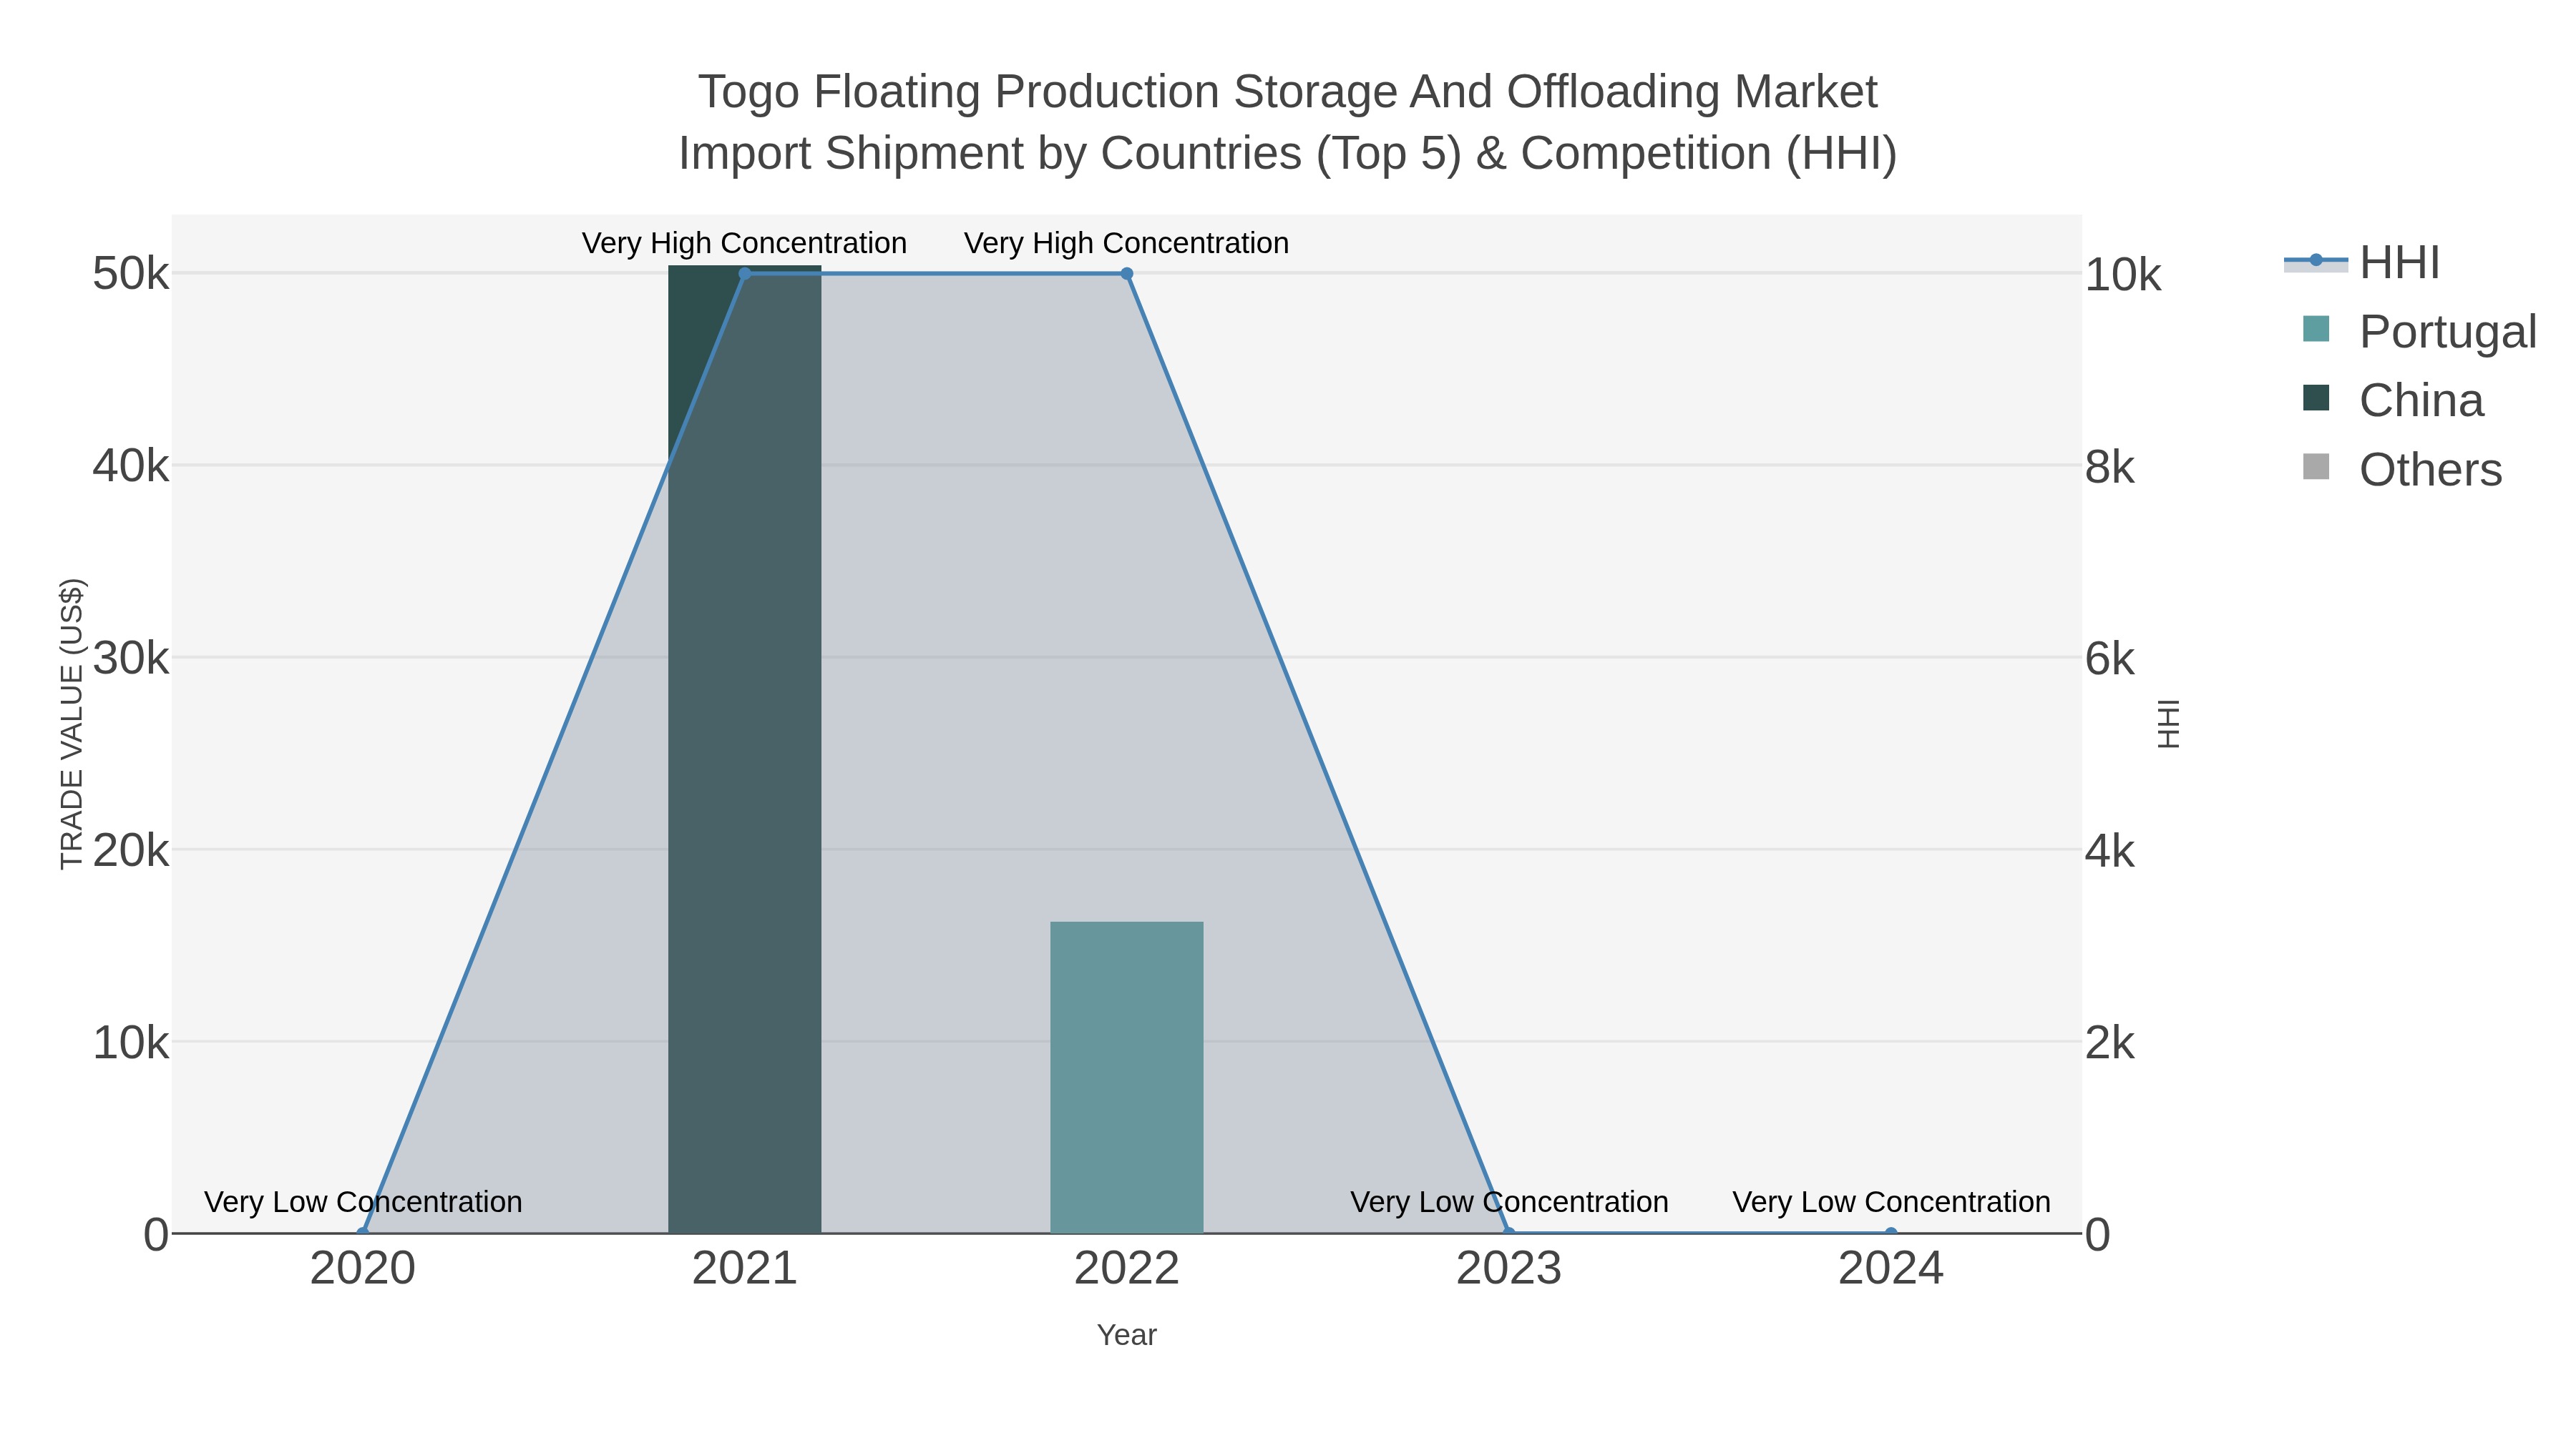Image resolution: width=2576 pixels, height=1448 pixels.
Task: Click the 40k left axis label
Action: point(131,466)
